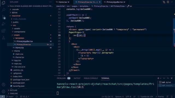This screenshot has width=175, height=98.
Task: Collapse the templates folder
Action: [20, 38]
